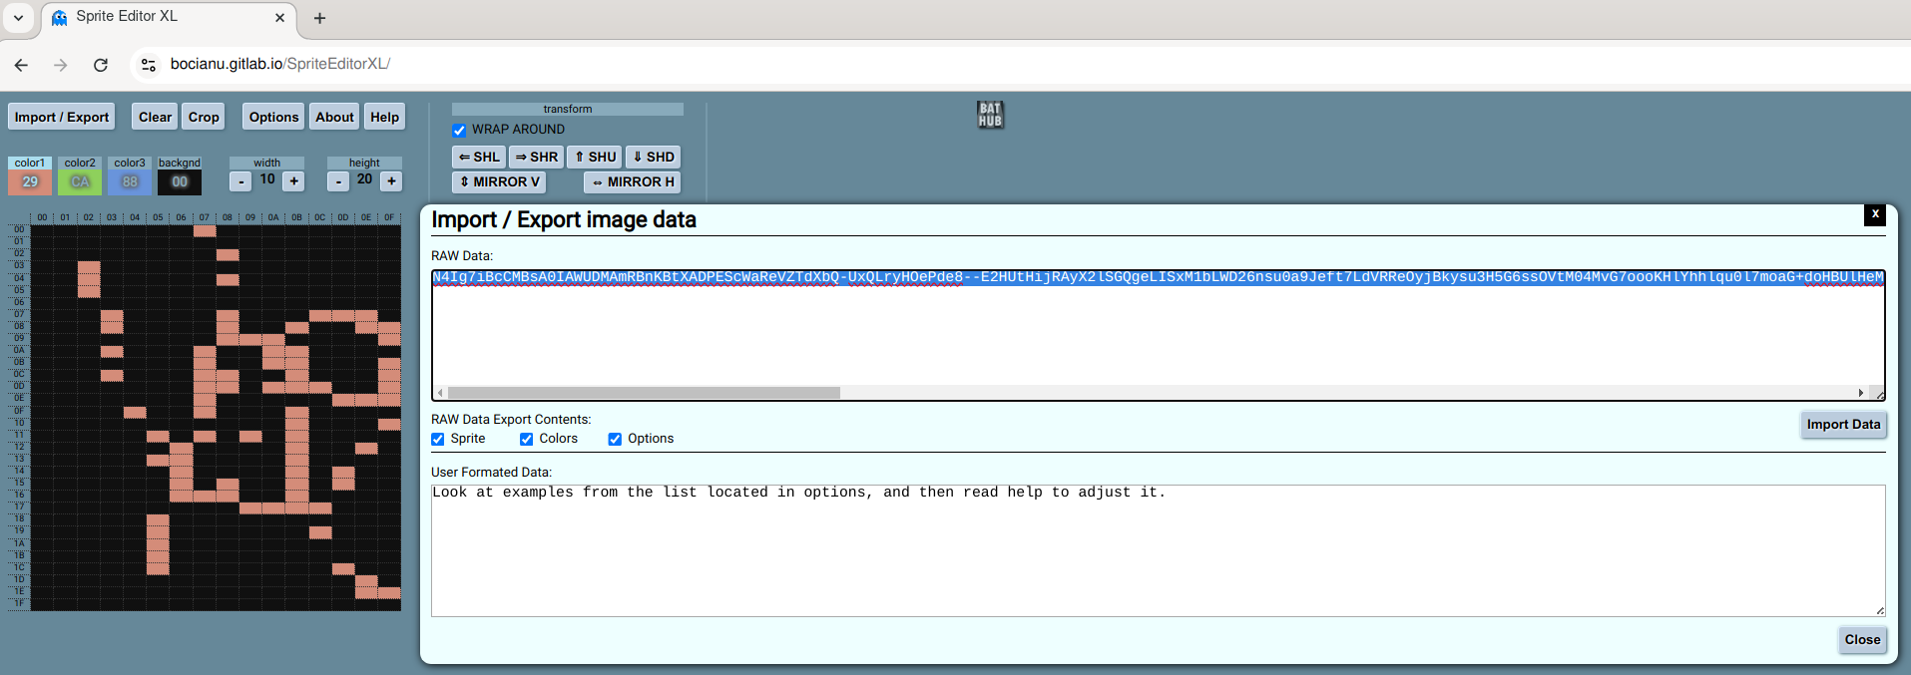This screenshot has width=1911, height=675.
Task: Click the browser reload icon
Action: coord(101,65)
